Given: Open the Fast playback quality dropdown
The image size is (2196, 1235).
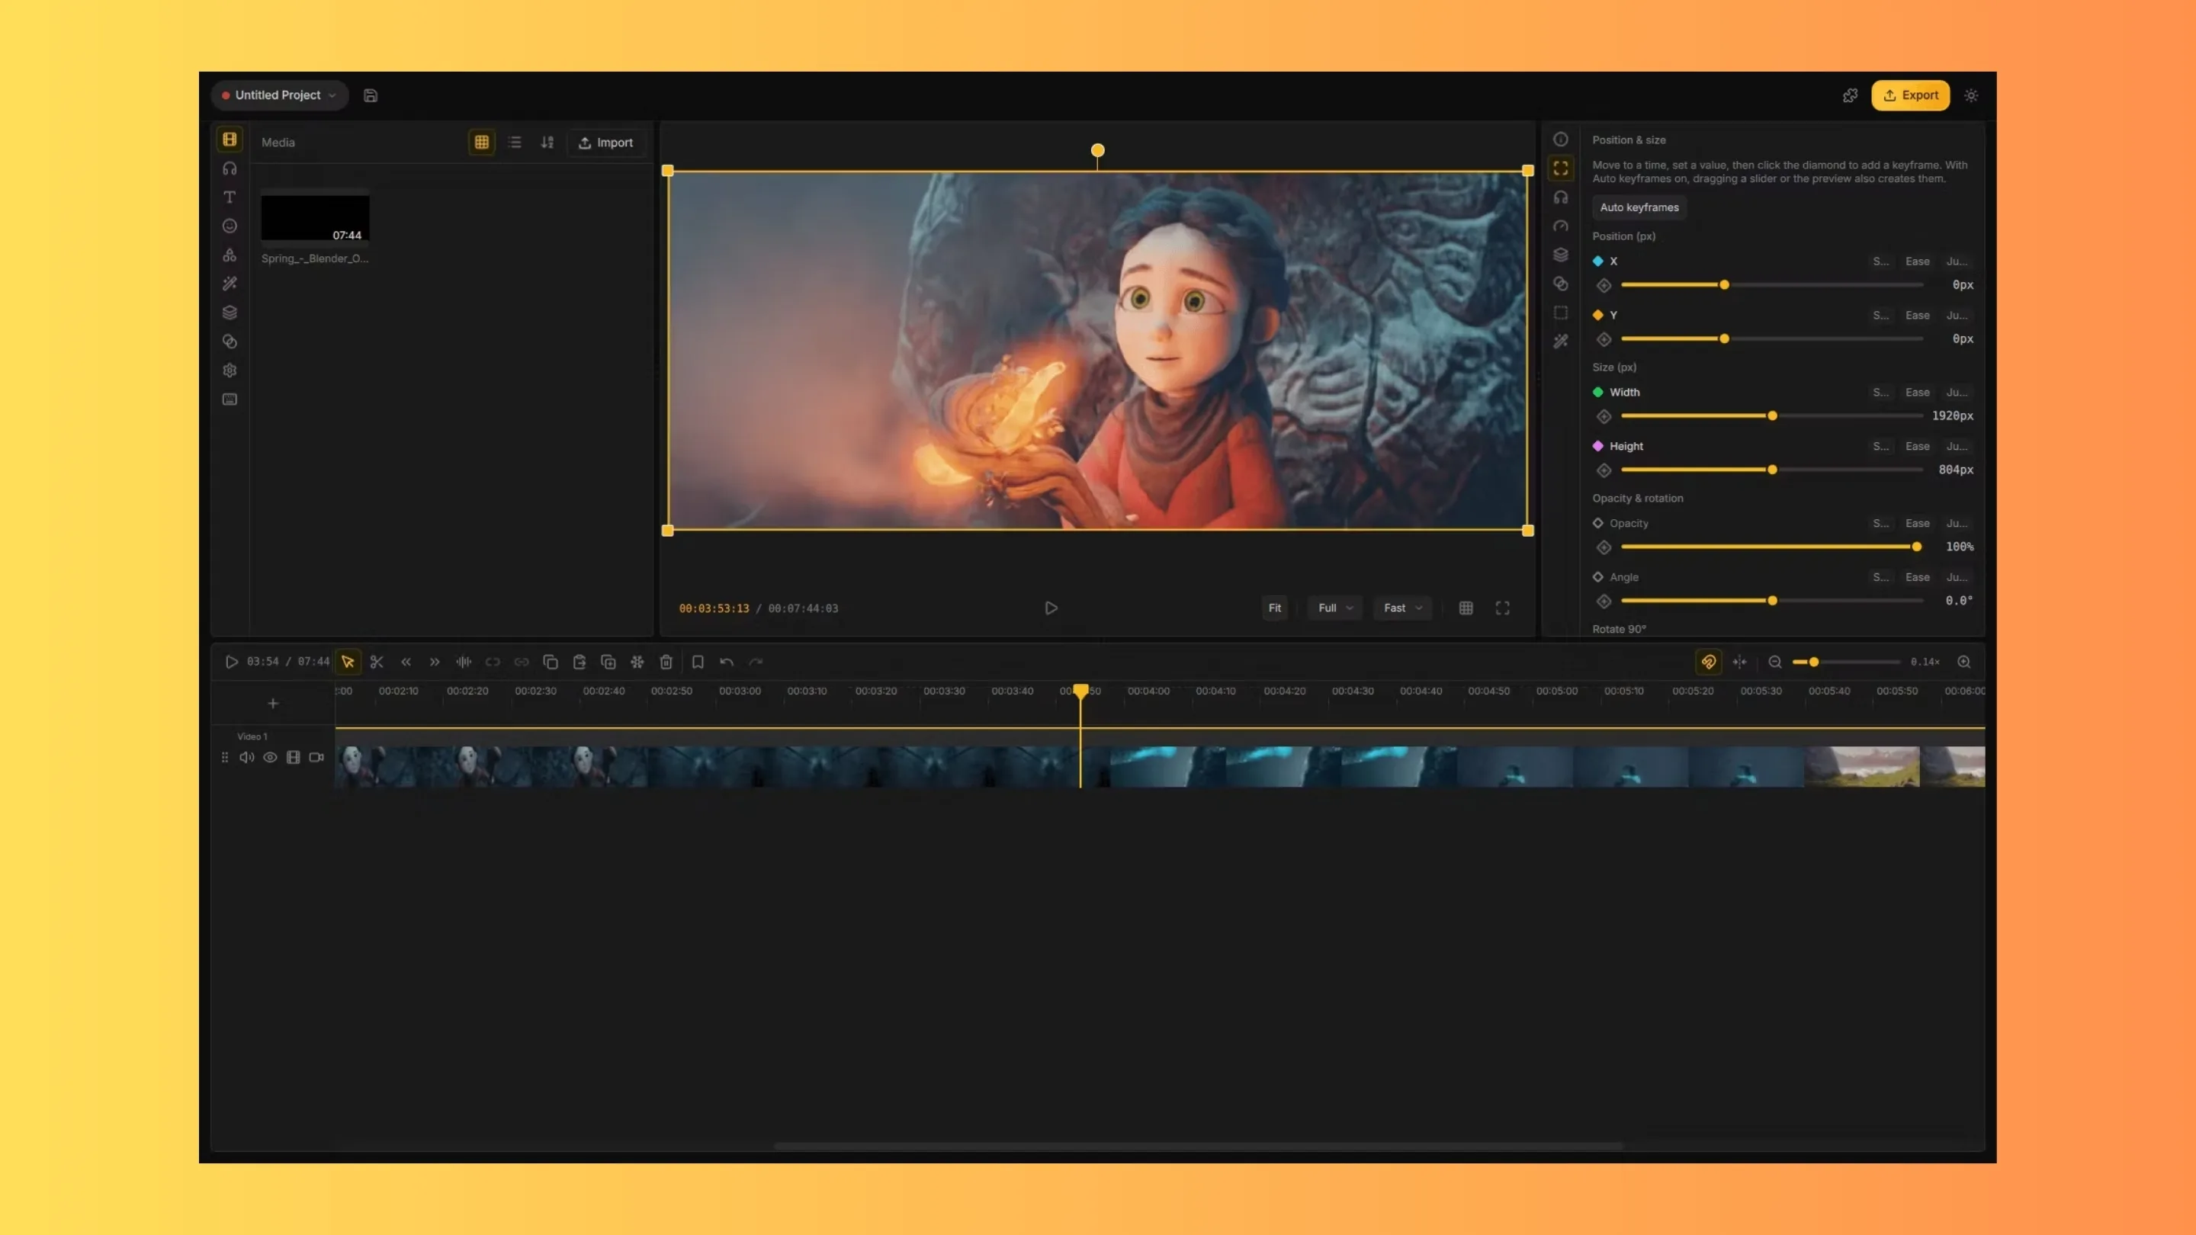Looking at the screenshot, I should (1402, 608).
